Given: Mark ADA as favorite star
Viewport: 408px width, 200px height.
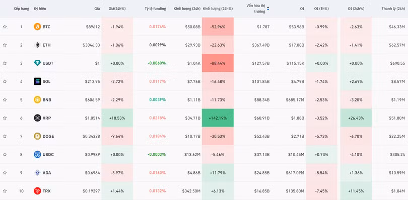Looking at the screenshot, I should pyautogui.click(x=5, y=173).
